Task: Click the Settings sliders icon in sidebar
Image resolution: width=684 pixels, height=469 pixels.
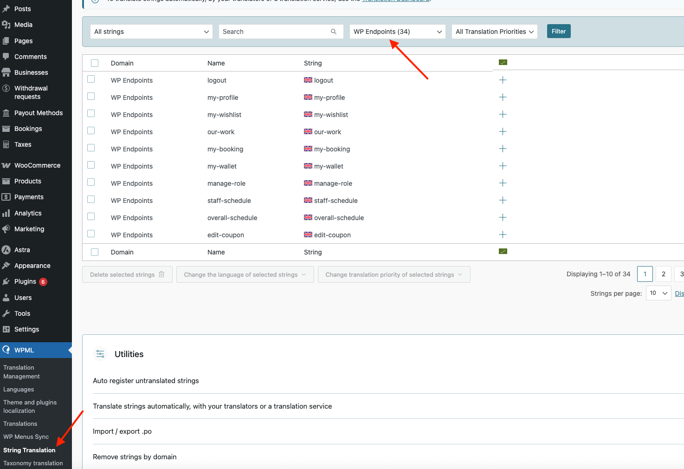Action: tap(6, 329)
